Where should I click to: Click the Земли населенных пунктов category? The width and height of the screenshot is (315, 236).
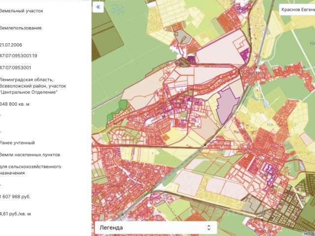click(x=30, y=155)
